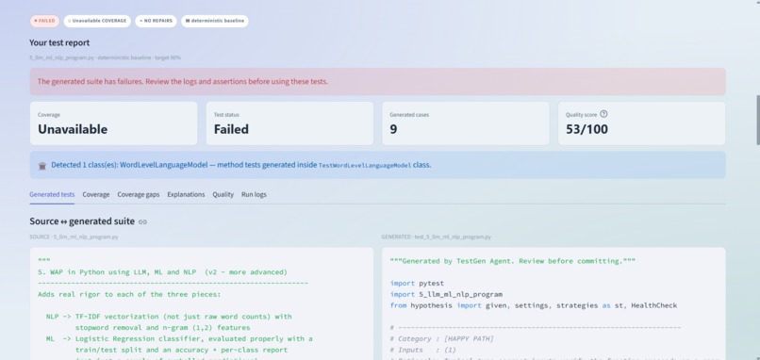Click the TestWordLevelLanguageModel class name
This screenshot has height=360, width=760.
click(365, 165)
